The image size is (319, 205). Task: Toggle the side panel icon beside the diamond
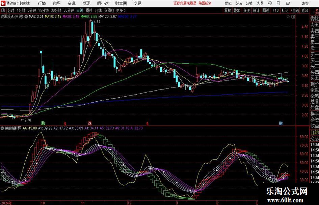coord(293,17)
